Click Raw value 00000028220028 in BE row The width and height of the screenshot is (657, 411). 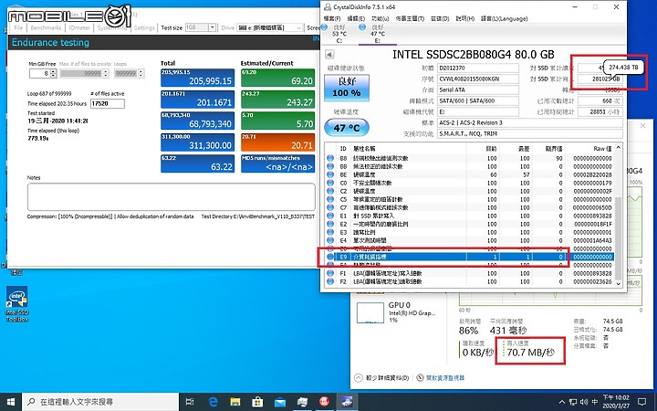click(592, 174)
